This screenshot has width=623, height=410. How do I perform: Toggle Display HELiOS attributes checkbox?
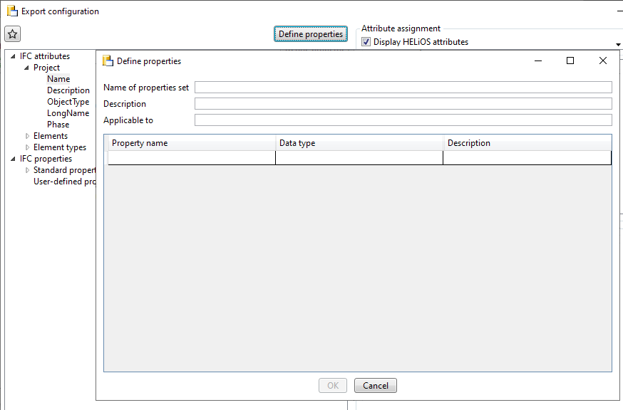[x=366, y=42]
